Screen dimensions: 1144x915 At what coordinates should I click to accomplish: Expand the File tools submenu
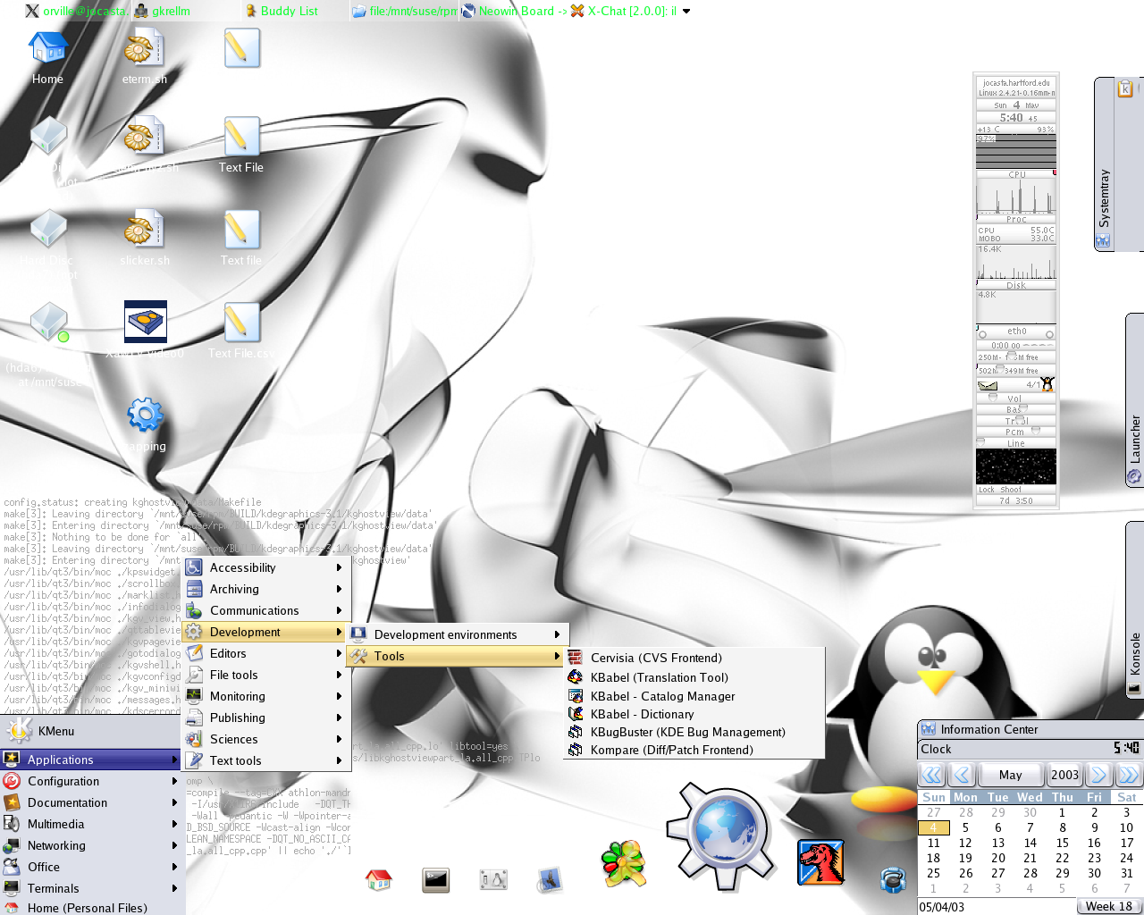coord(265,675)
